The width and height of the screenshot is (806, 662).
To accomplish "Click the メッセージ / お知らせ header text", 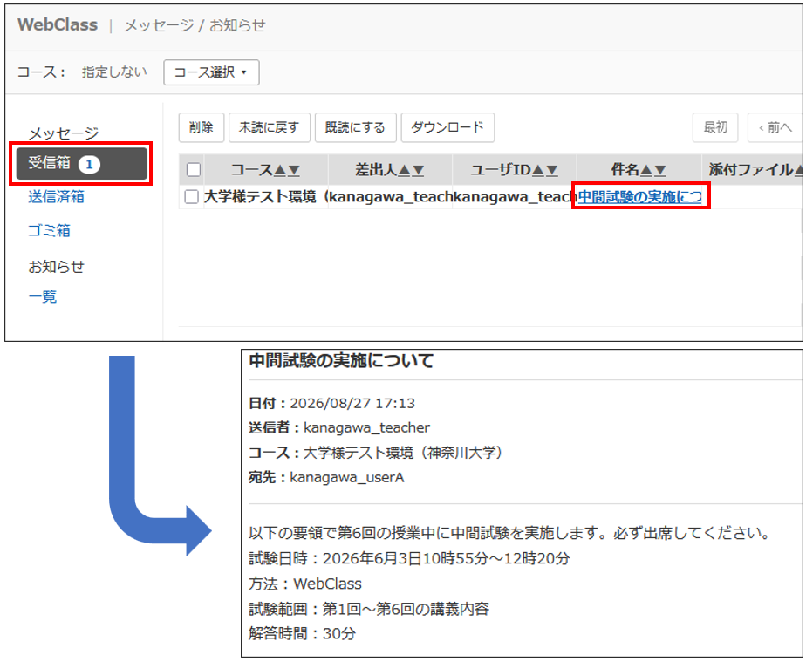I will [x=195, y=25].
